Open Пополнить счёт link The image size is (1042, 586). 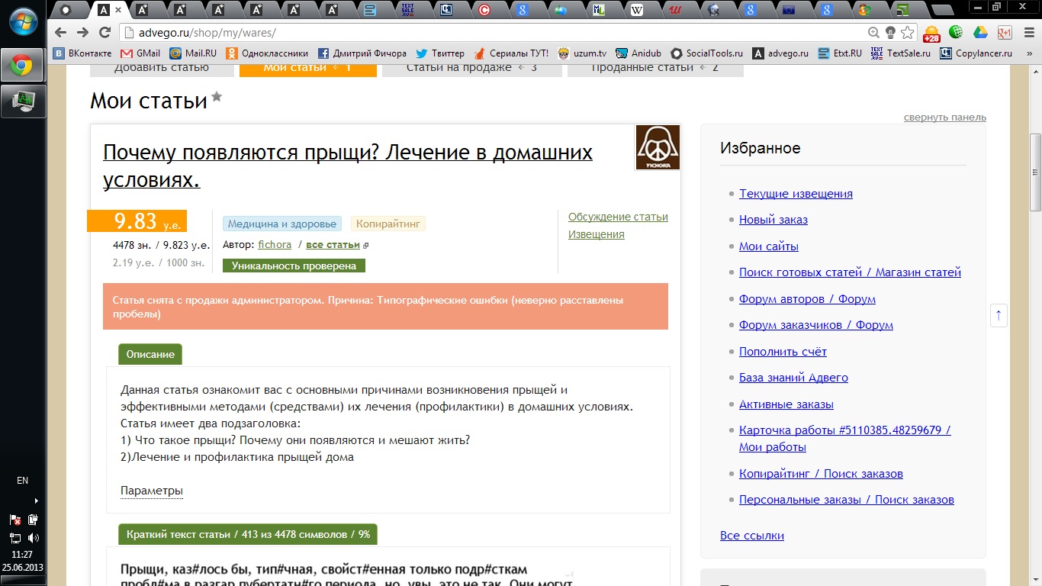tap(783, 352)
